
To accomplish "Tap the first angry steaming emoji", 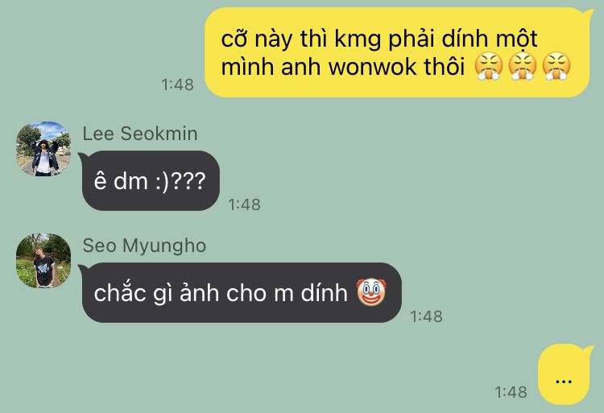I will (x=489, y=66).
